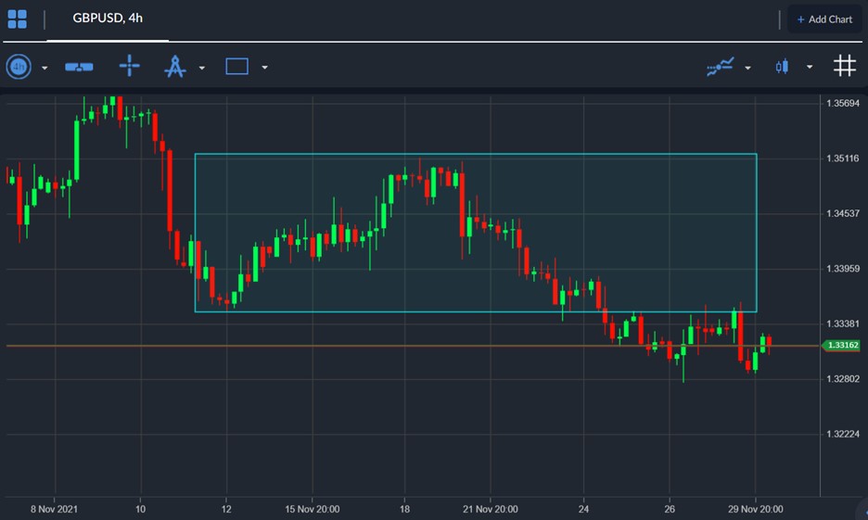The image size is (868, 520).
Task: Click the 1.32802 price axis label
Action: (x=843, y=379)
